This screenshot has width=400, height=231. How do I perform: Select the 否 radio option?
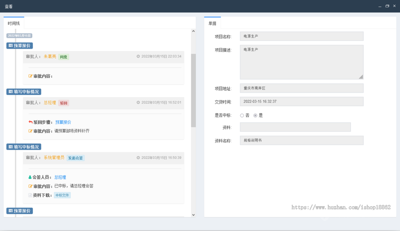(242, 115)
